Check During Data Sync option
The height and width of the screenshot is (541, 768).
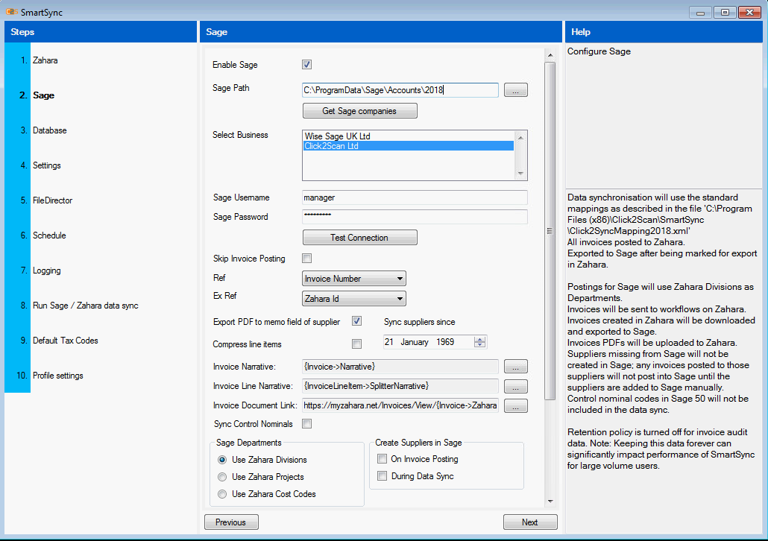(x=382, y=476)
